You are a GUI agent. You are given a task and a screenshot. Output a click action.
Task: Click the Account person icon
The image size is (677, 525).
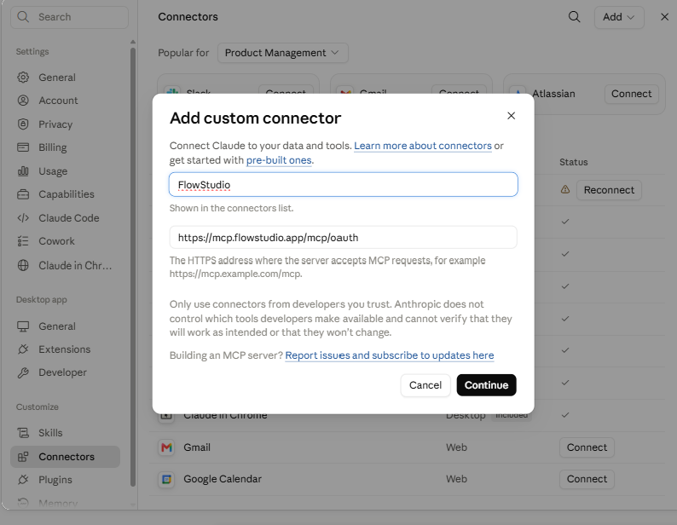point(23,101)
